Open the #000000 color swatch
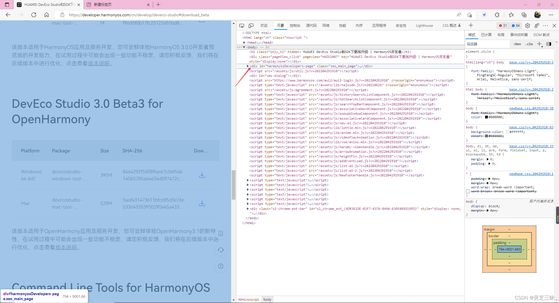The width and height of the screenshot is (559, 303). [487, 117]
